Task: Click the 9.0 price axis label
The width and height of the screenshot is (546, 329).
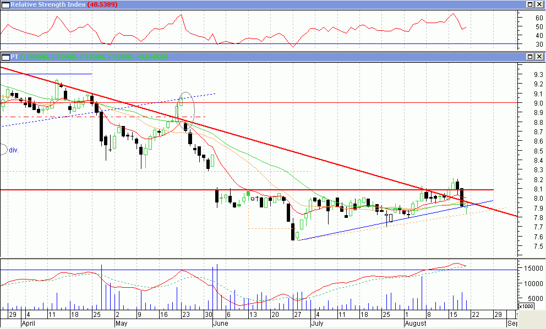Action: (x=538, y=103)
